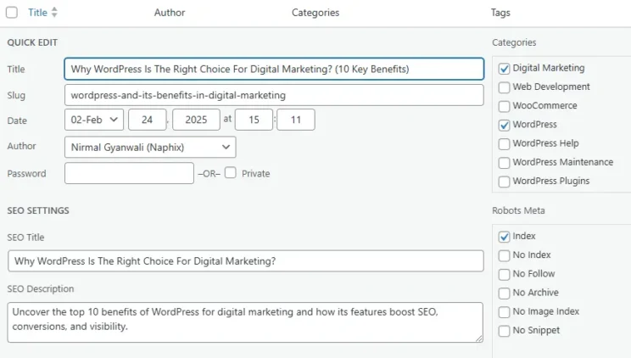Check the No Snippet option
Image resolution: width=631 pixels, height=358 pixels.
504,331
